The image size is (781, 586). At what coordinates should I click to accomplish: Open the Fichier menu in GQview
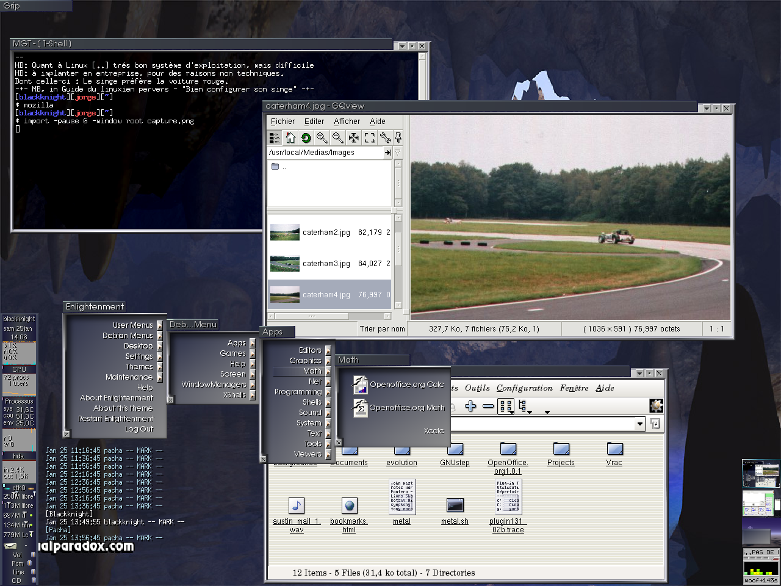283,121
